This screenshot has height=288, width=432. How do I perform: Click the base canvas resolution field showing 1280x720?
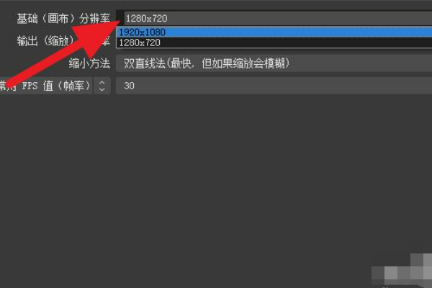(x=274, y=18)
